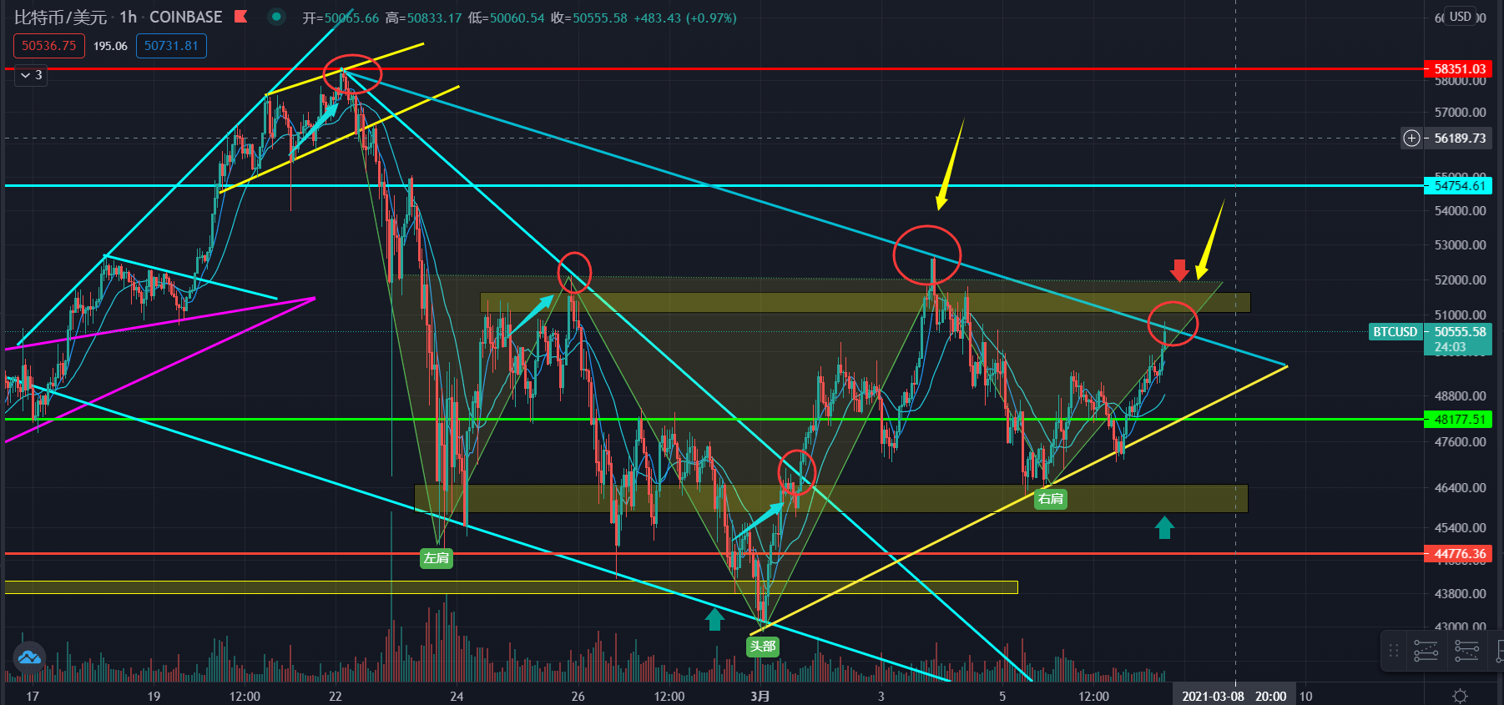Click the 3月 date label on time axis
Screen dimensions: 1504x705
(x=760, y=696)
